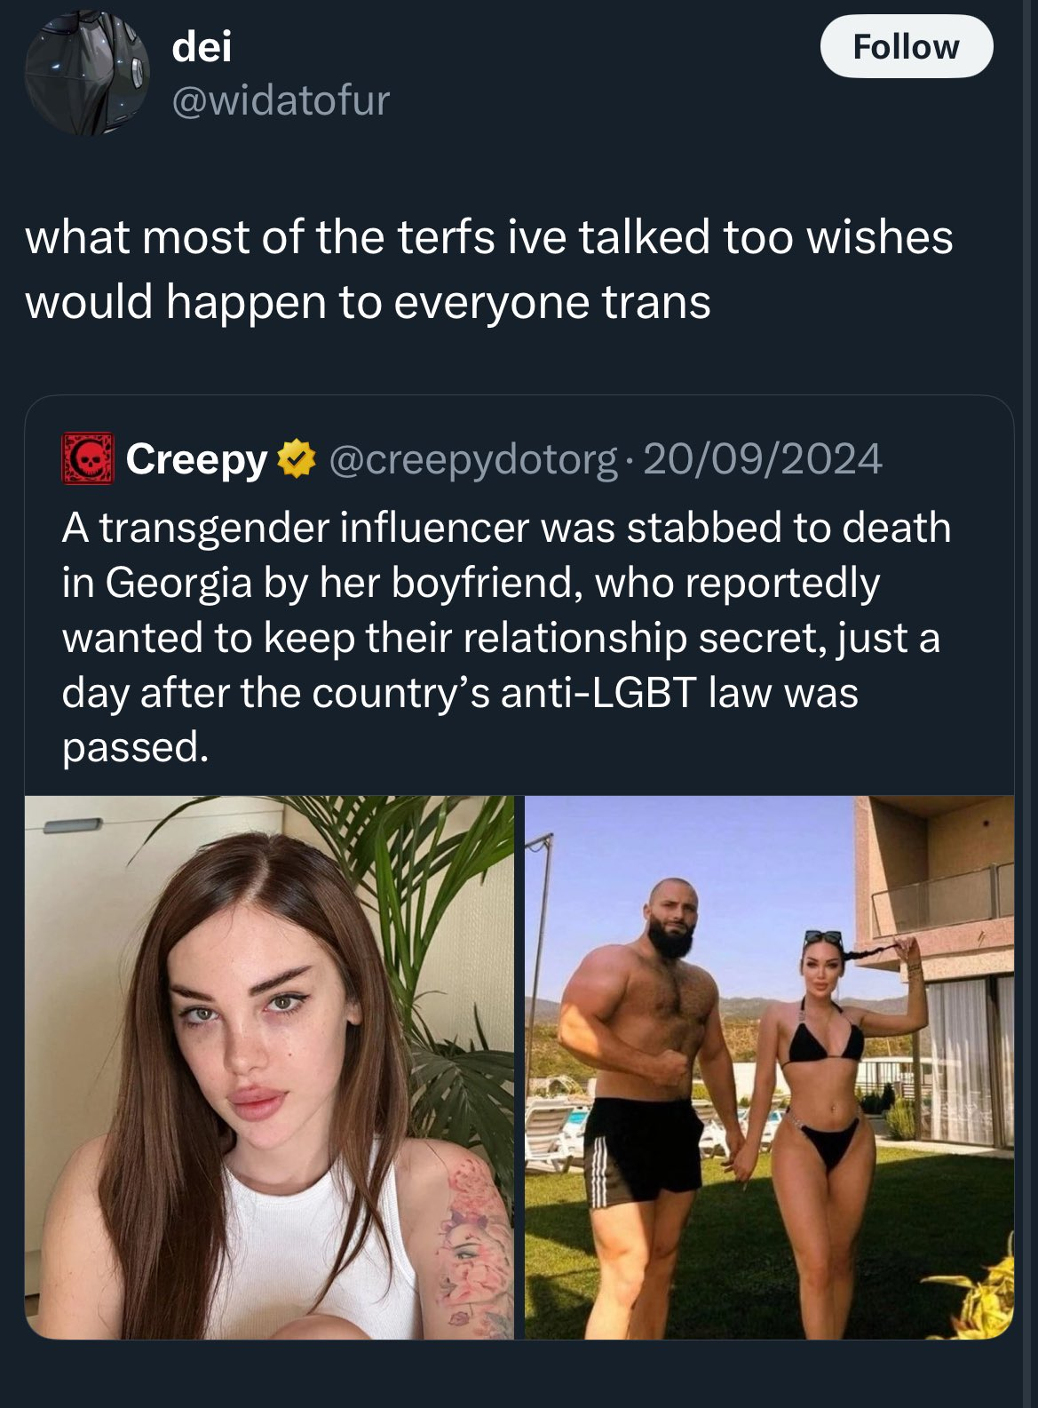This screenshot has height=1408, width=1038.
Task: Visit the @widatofur handle
Action: 281,99
